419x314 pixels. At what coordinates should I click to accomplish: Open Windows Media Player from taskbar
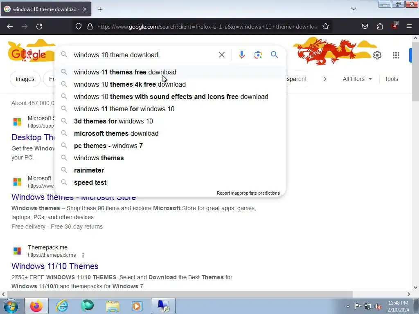coord(137,306)
